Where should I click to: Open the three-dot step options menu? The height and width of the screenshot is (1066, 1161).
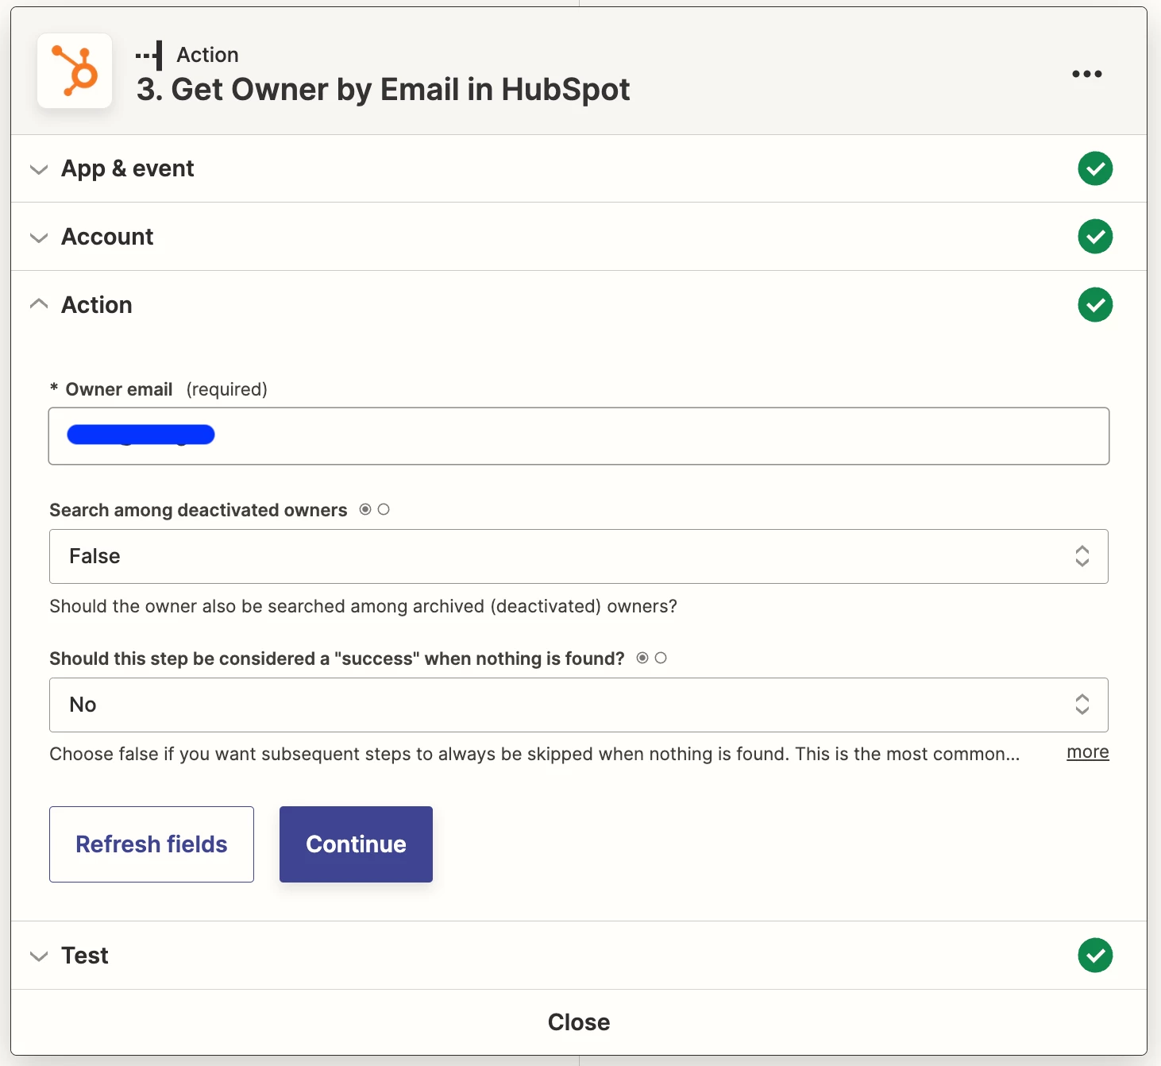(x=1086, y=74)
